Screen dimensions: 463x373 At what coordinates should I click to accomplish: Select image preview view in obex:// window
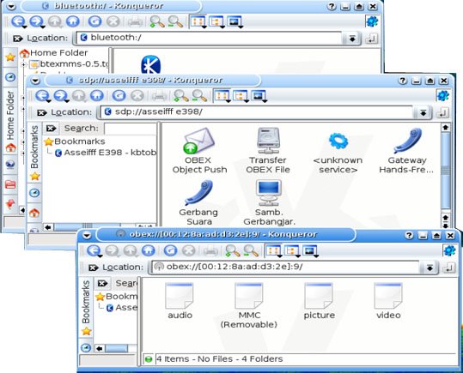310,251
